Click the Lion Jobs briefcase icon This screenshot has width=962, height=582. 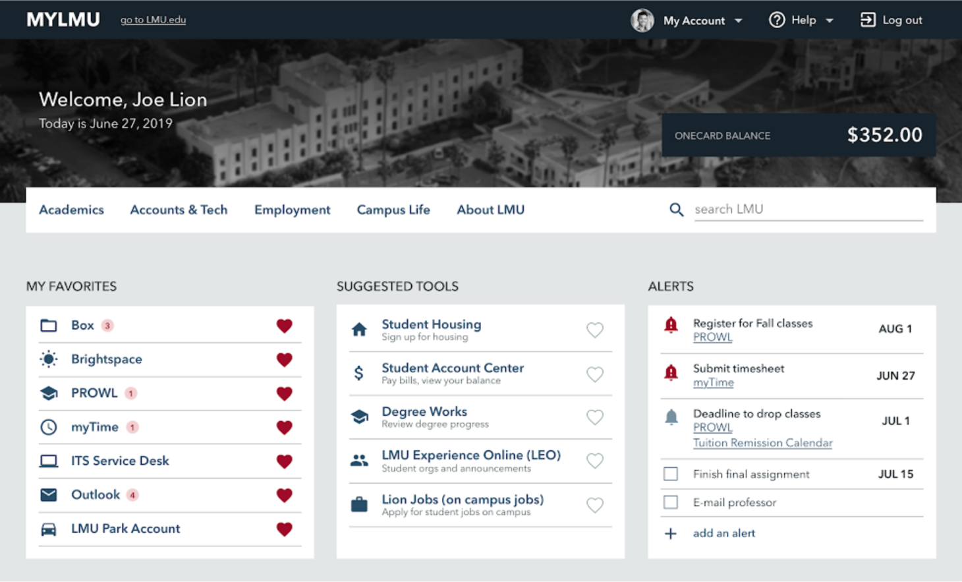[x=359, y=505]
